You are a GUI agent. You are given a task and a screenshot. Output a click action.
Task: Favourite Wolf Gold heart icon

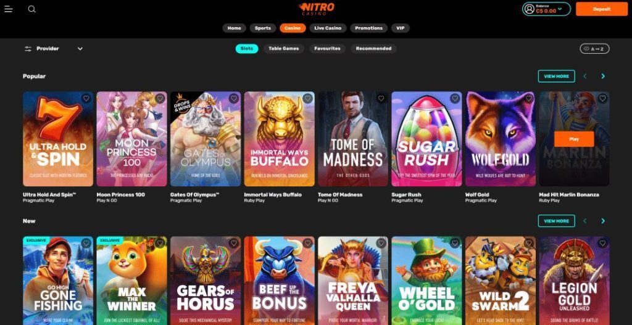coord(529,99)
